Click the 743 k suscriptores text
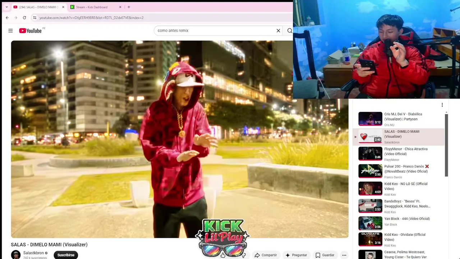The image size is (460, 259). point(35,258)
